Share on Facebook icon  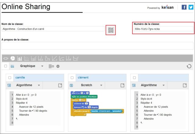[184, 7]
